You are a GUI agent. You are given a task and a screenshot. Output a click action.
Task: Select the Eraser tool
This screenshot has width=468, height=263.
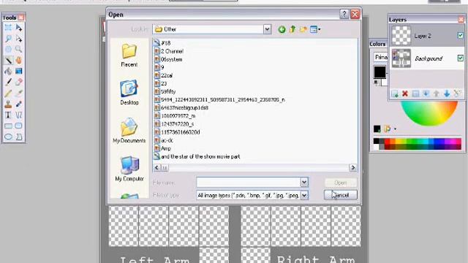[19, 82]
